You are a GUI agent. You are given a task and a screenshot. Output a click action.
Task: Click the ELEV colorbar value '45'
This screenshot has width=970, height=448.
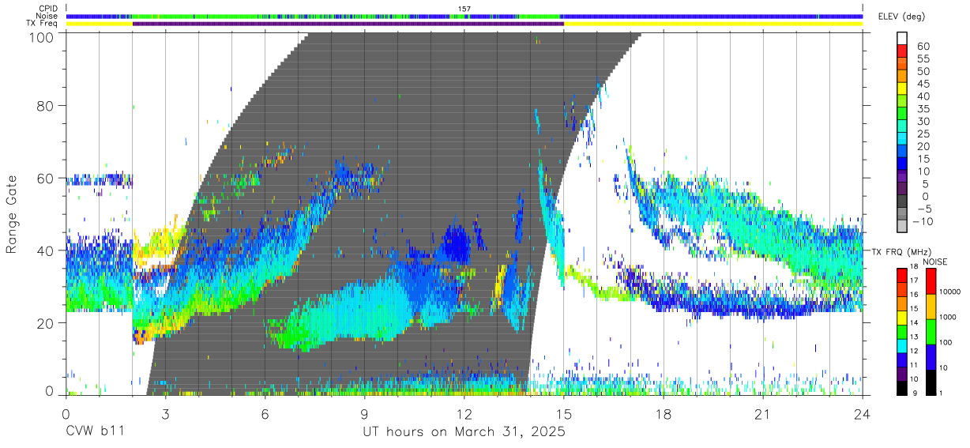[x=923, y=84]
